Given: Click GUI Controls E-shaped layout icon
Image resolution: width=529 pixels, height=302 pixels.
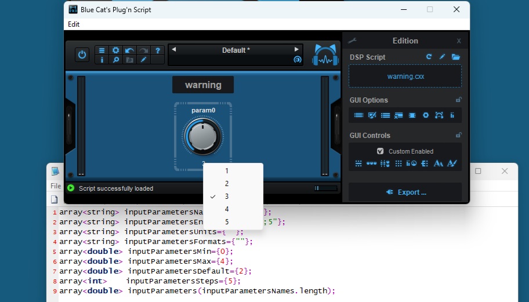Looking at the screenshot, I should click(425, 163).
